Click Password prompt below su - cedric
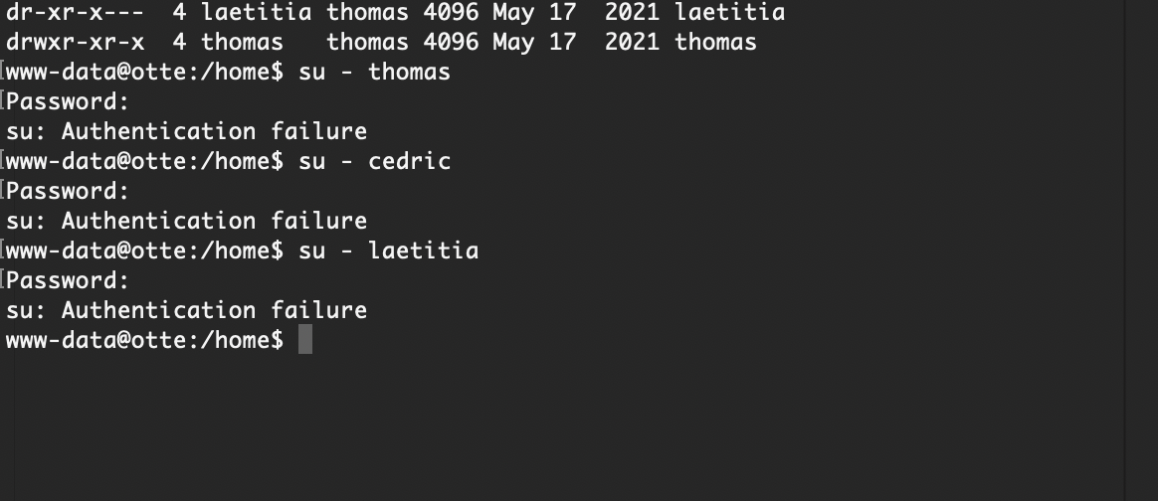 click(68, 191)
